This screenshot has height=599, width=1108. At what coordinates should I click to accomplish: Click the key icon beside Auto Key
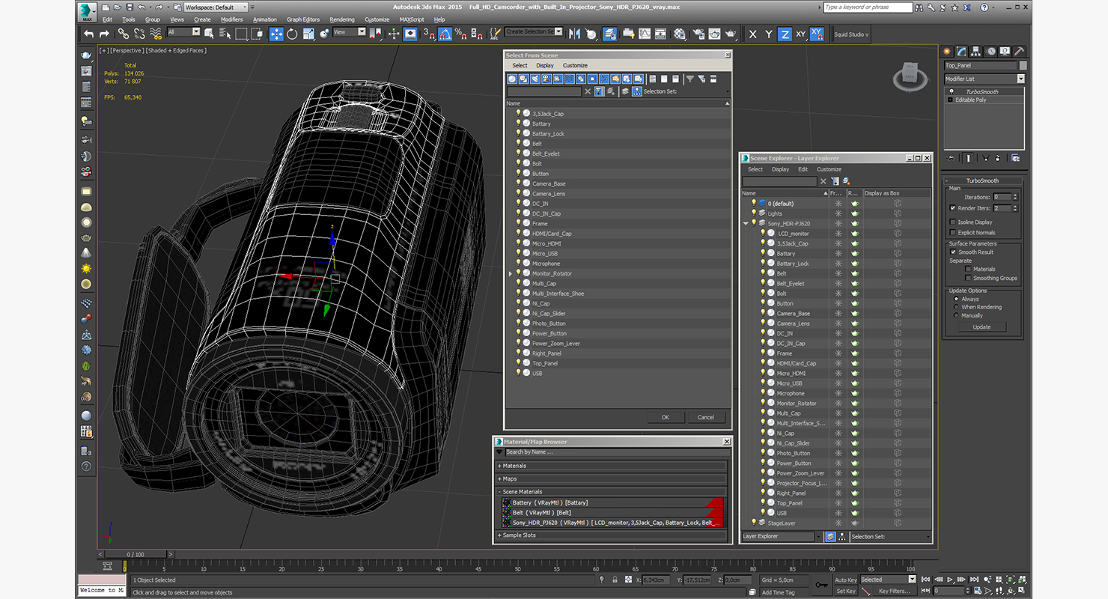(821, 584)
